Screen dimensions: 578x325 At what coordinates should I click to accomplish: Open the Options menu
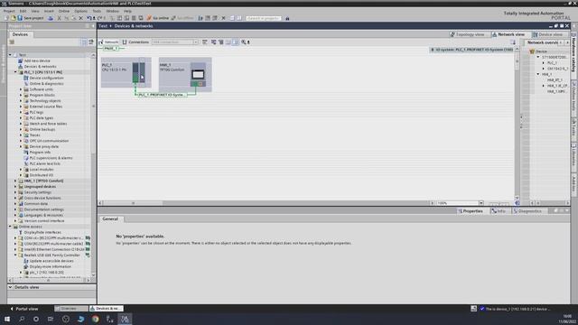point(80,11)
